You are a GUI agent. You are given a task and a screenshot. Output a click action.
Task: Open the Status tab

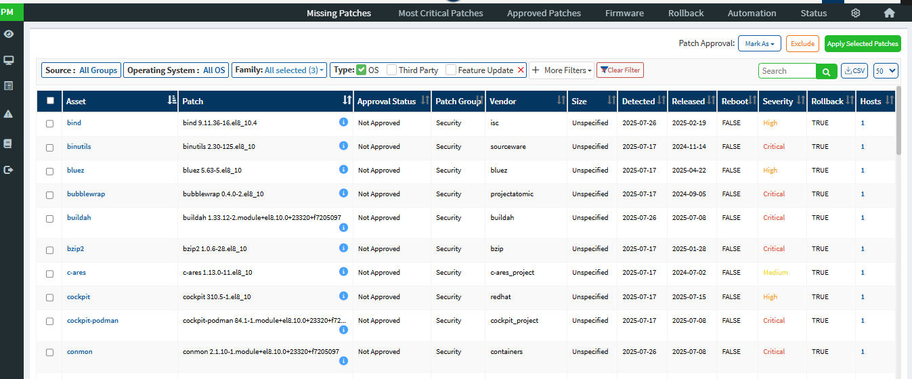813,13
